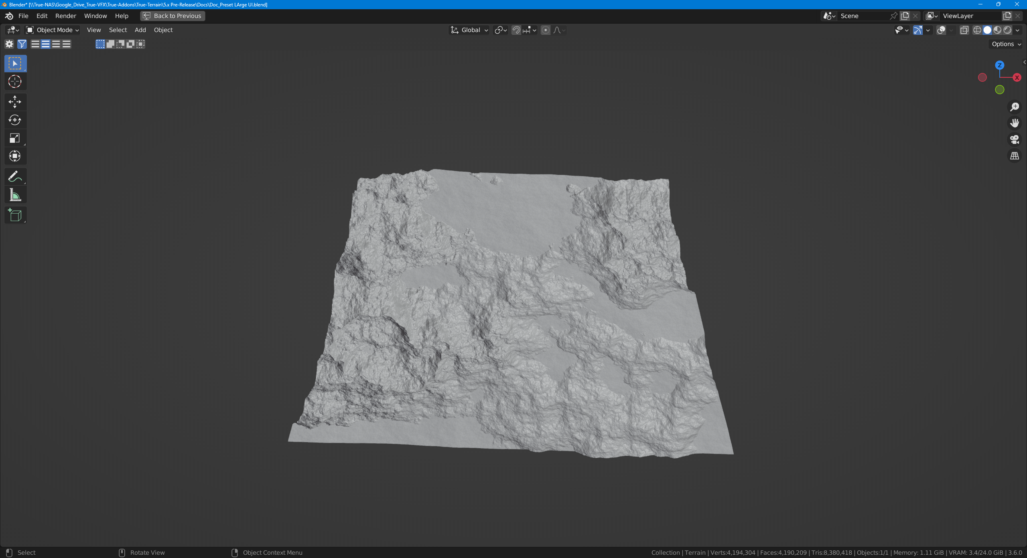Select the Cursor tool in the toolbar
Image resolution: width=1027 pixels, height=558 pixels.
15,82
